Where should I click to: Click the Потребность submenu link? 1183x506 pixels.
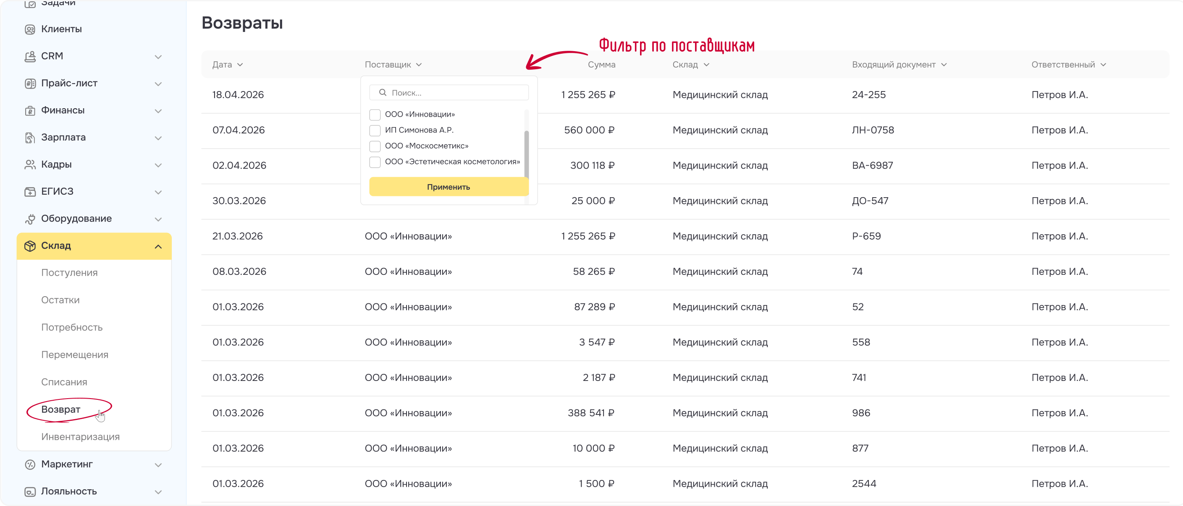[x=72, y=328]
